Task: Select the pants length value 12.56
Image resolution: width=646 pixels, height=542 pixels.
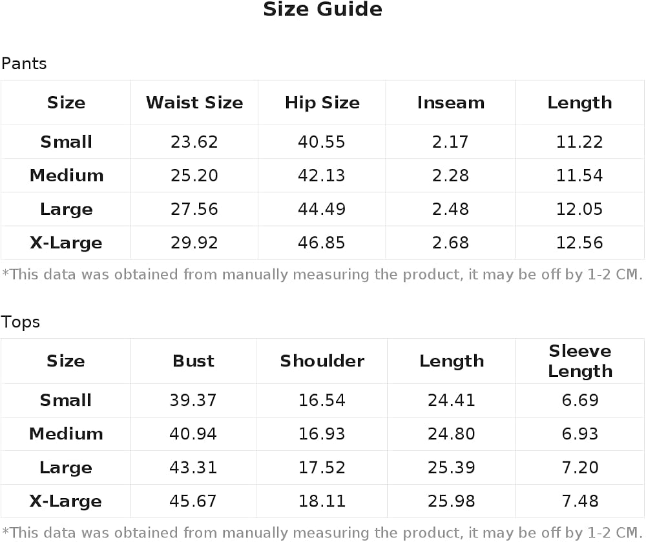Action: 579,243
